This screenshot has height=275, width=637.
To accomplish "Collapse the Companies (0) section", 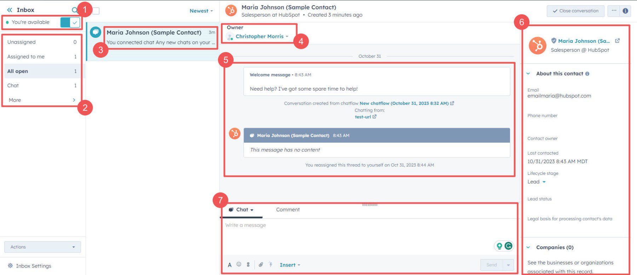I will [528, 247].
